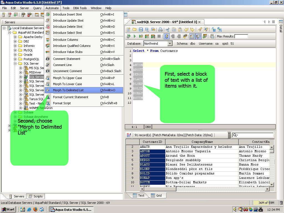Viewport: 284px width, 213px height.
Task: Select Format Script menu entry
Action: (x=84, y=103)
